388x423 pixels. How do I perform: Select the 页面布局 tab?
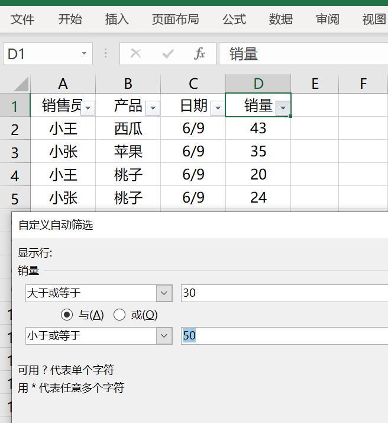tap(175, 20)
